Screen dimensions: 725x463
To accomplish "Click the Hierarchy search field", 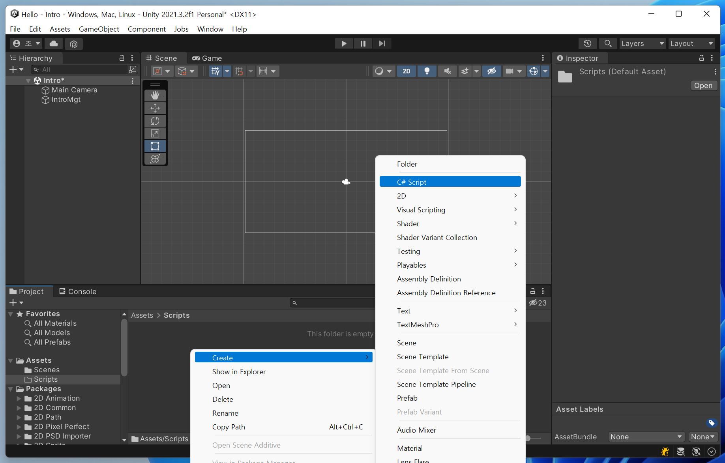I will 79,69.
